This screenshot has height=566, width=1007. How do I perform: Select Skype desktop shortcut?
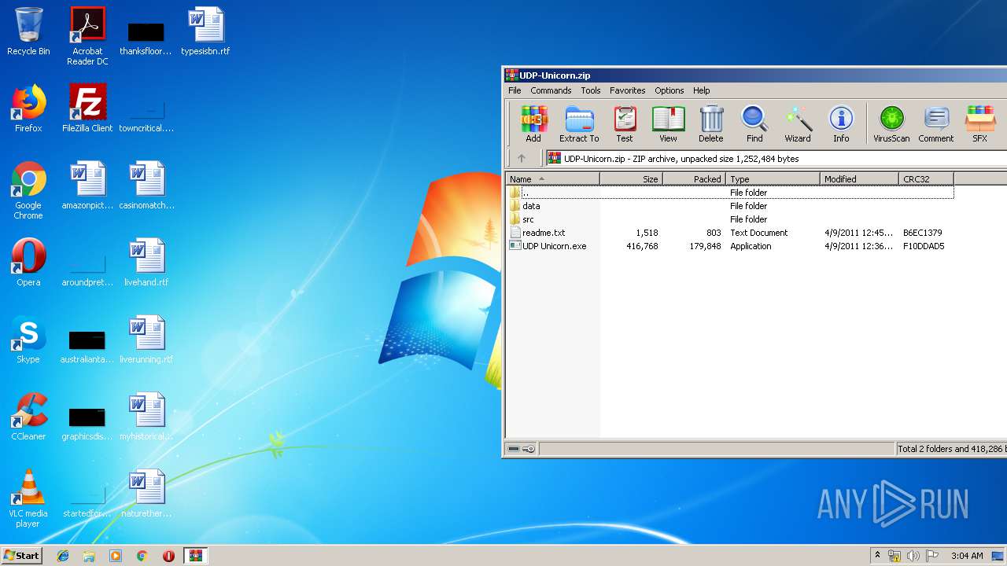point(28,340)
